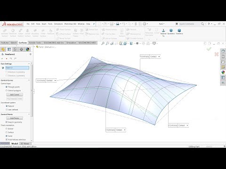Switch to the Render Tools tab
Image resolution: width=226 pixels, height=169 pixels.
pyautogui.click(x=35, y=43)
